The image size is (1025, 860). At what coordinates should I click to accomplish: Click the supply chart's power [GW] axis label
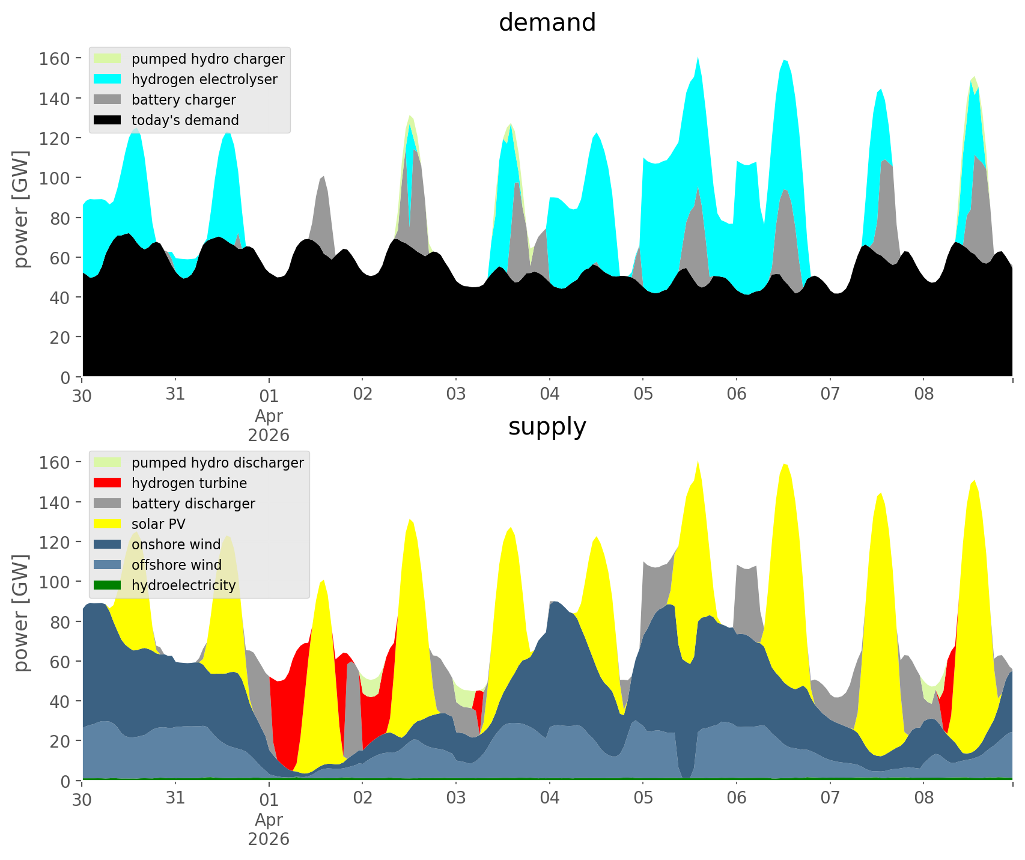pyautogui.click(x=21, y=613)
